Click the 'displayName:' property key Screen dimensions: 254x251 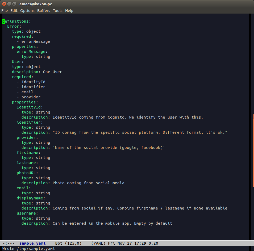click(31, 198)
